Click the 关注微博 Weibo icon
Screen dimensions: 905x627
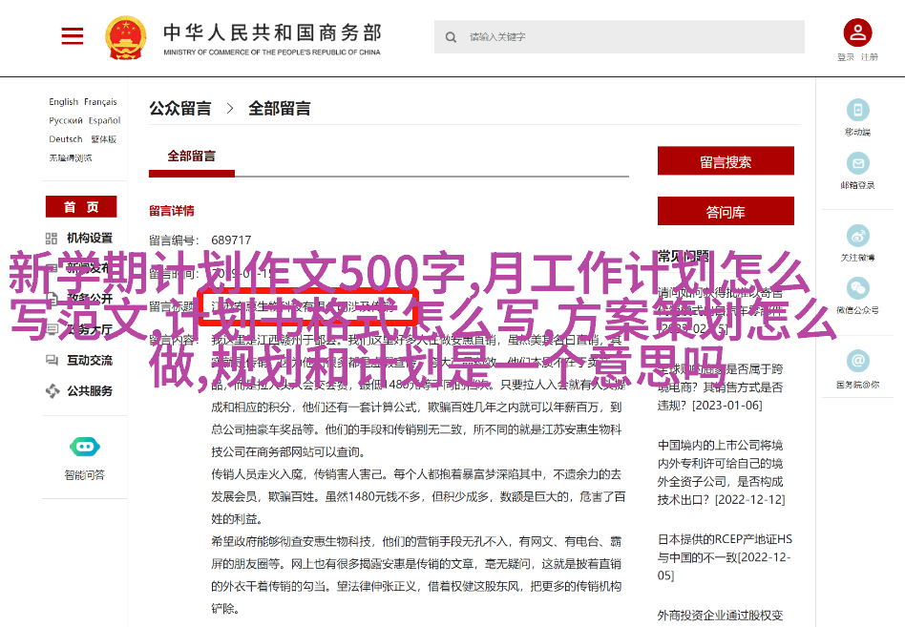(857, 236)
